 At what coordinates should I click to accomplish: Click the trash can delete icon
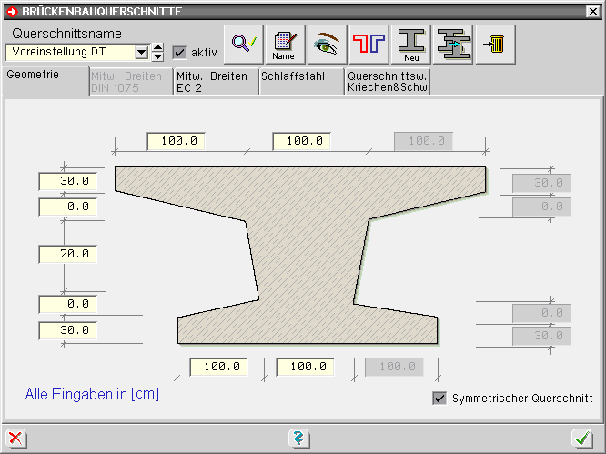pos(496,44)
